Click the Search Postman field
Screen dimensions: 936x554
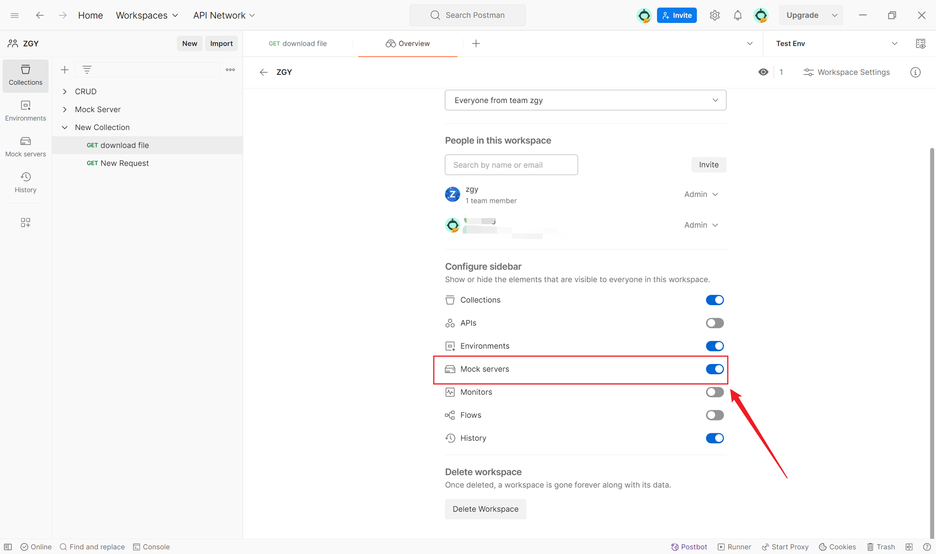468,15
